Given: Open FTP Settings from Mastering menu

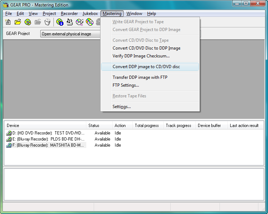Looking at the screenshot, I should [x=126, y=85].
